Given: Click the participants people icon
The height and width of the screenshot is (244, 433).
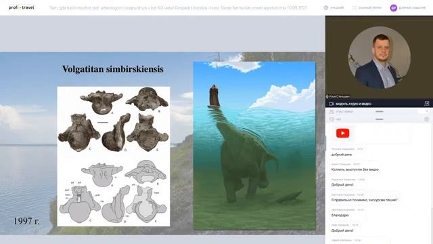Looking at the screenshot, I should [332, 111].
